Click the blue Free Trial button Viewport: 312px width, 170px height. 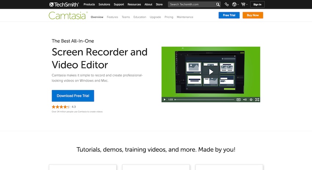229,15
